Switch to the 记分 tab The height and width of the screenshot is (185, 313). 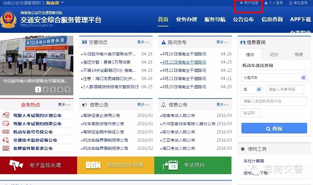(275, 55)
